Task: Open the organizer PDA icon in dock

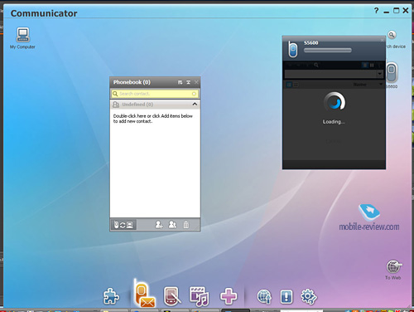Action: pyautogui.click(x=172, y=296)
